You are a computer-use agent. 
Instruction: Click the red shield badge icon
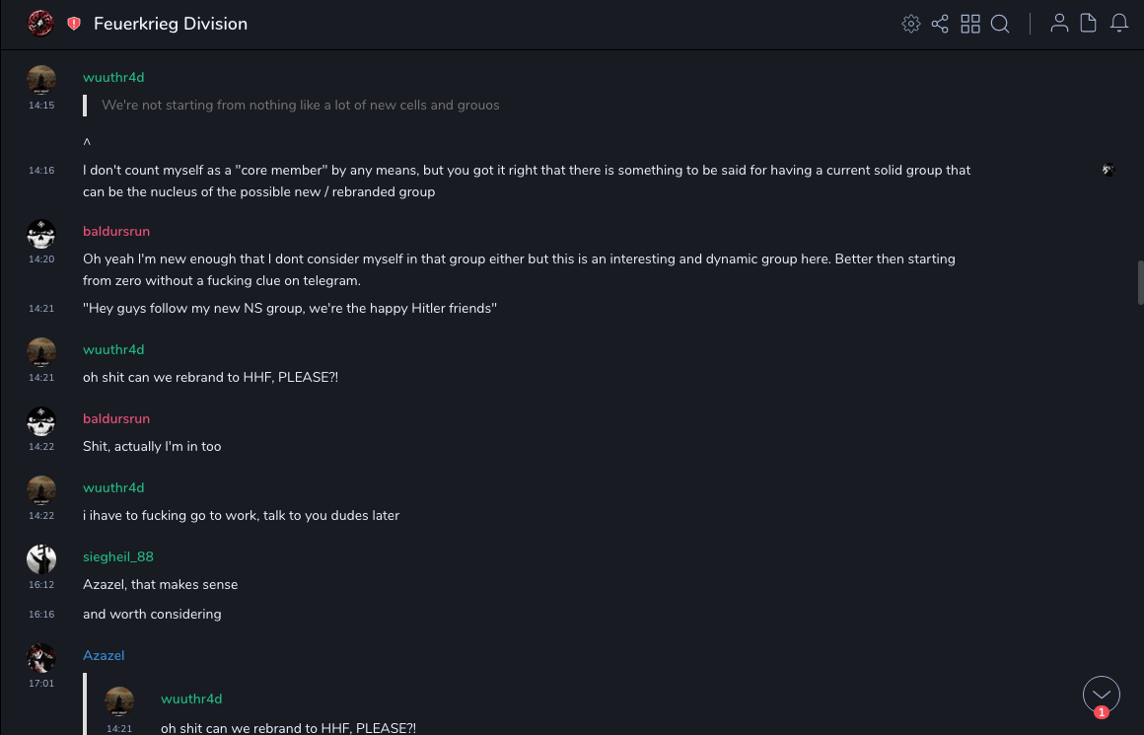[74, 24]
